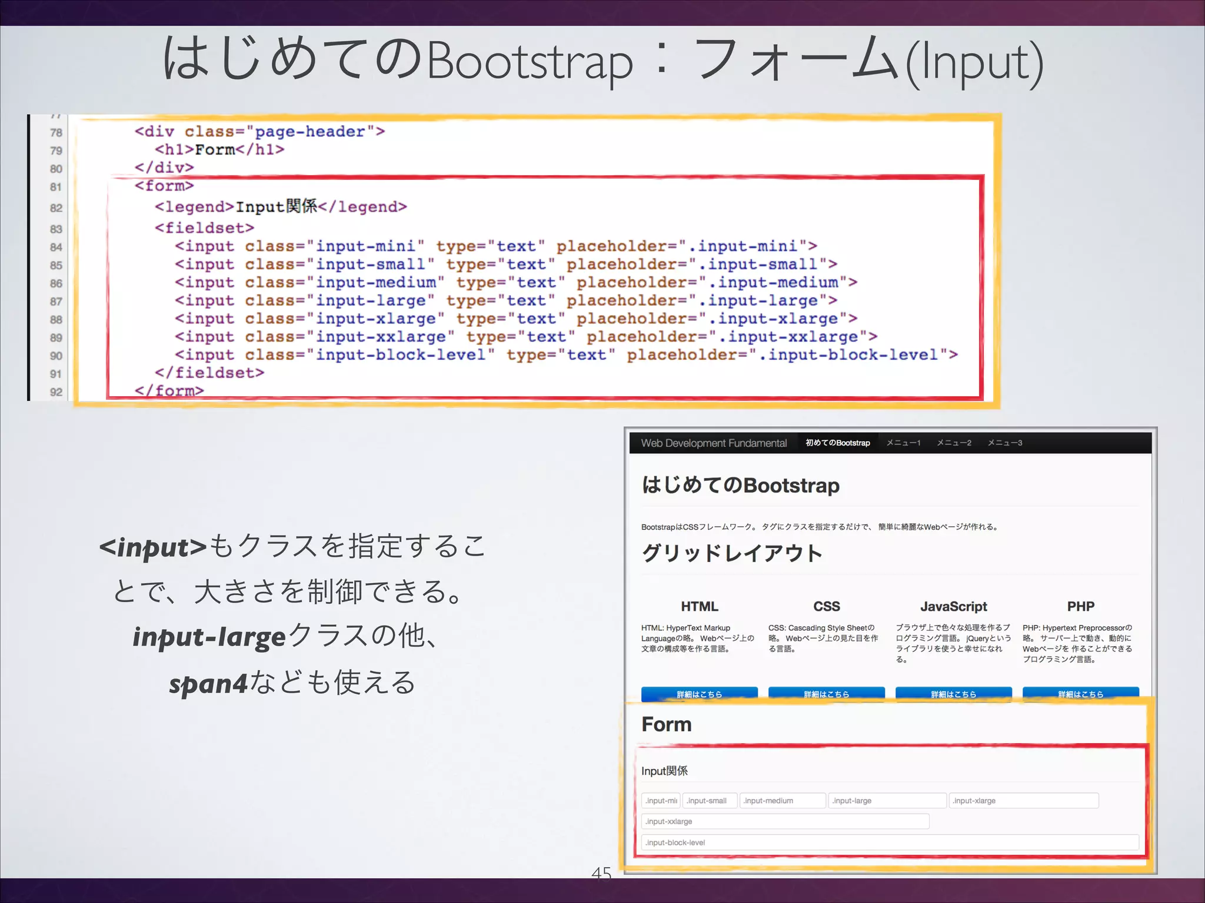Click the <legend>Input関係</legend> code line
Screen dimensions: 1205x903
point(281,207)
